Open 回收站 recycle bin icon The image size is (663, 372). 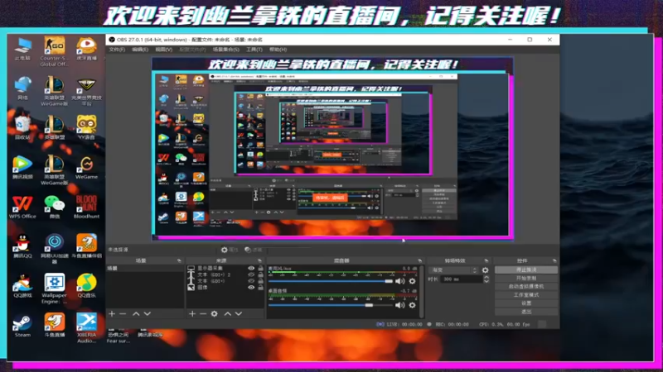(x=22, y=127)
